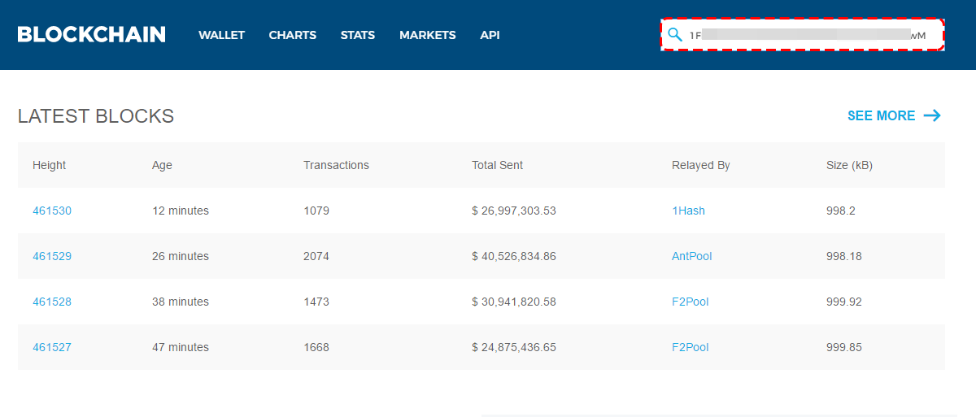Viewport: 976px width, 417px height.
Task: Select size value 999.85
Action: pos(844,347)
